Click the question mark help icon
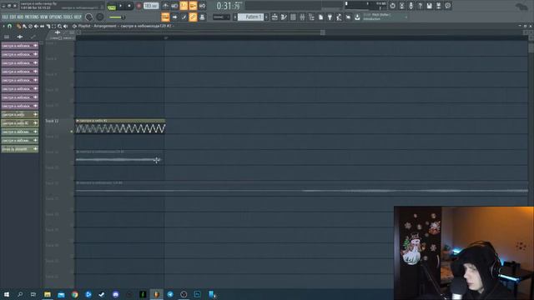 421,6
